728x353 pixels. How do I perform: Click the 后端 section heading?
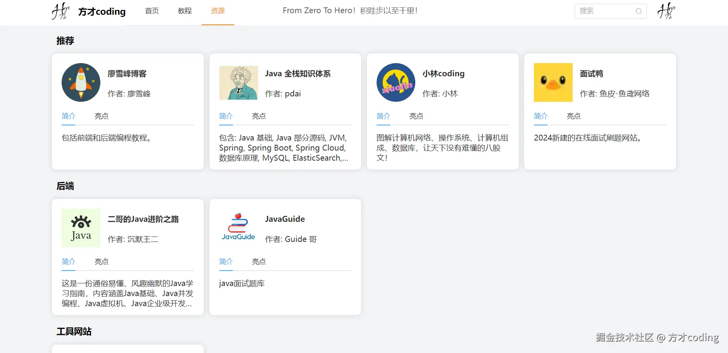[x=65, y=186]
